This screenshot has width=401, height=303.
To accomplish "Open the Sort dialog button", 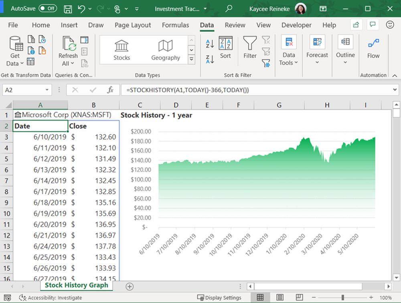I will point(225,47).
